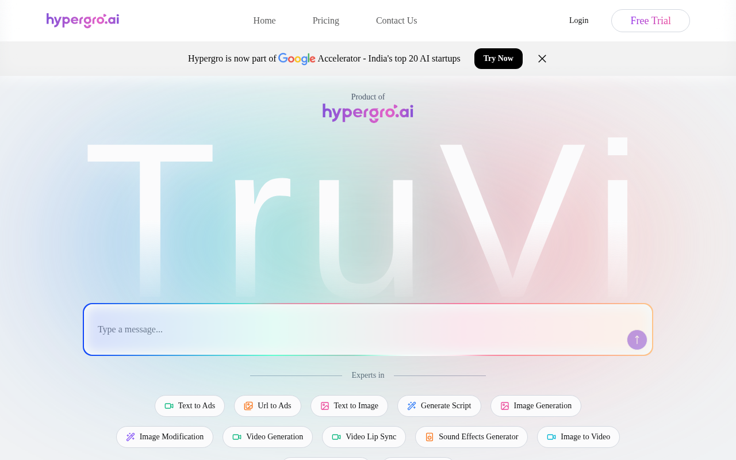Select the Video Generation camera icon
Viewport: 736px width, 460px height.
tap(236, 436)
